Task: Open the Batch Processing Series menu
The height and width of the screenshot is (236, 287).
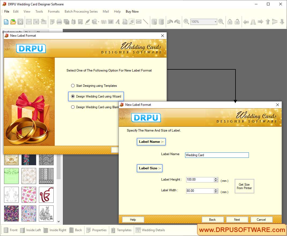Action: pyautogui.click(x=81, y=11)
